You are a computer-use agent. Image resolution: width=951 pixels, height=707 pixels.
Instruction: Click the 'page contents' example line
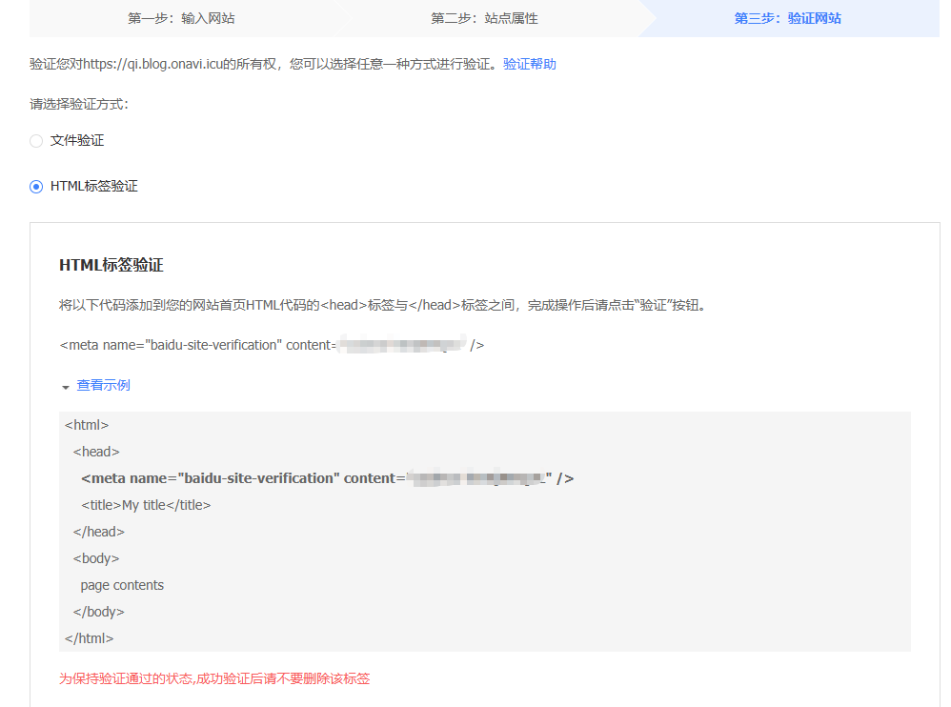click(122, 585)
